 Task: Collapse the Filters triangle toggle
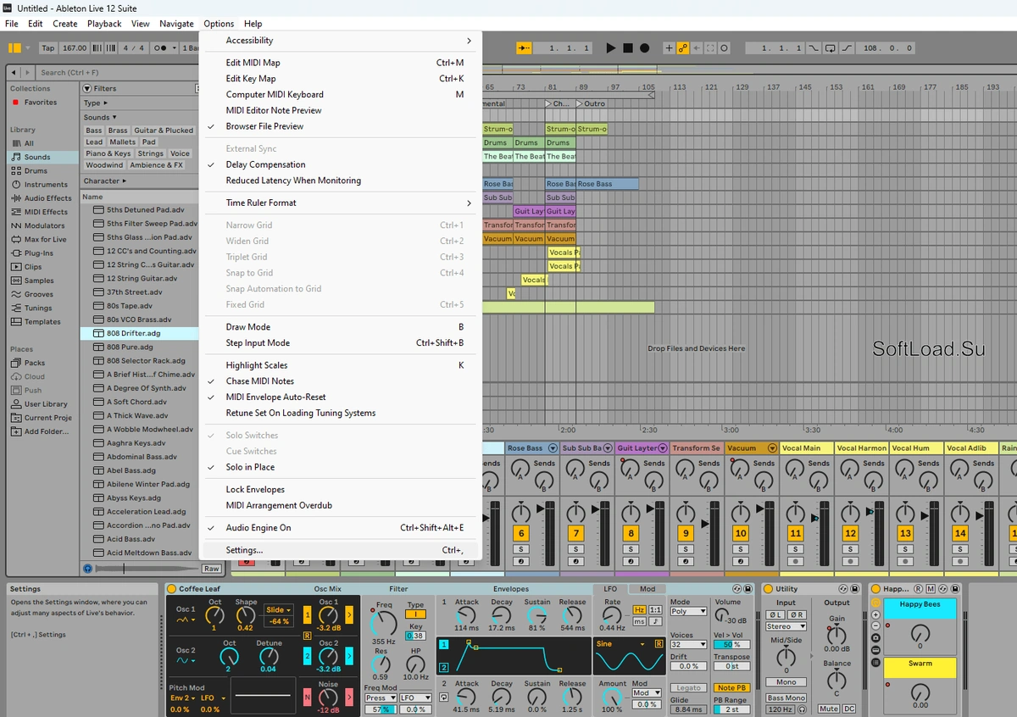[87, 88]
